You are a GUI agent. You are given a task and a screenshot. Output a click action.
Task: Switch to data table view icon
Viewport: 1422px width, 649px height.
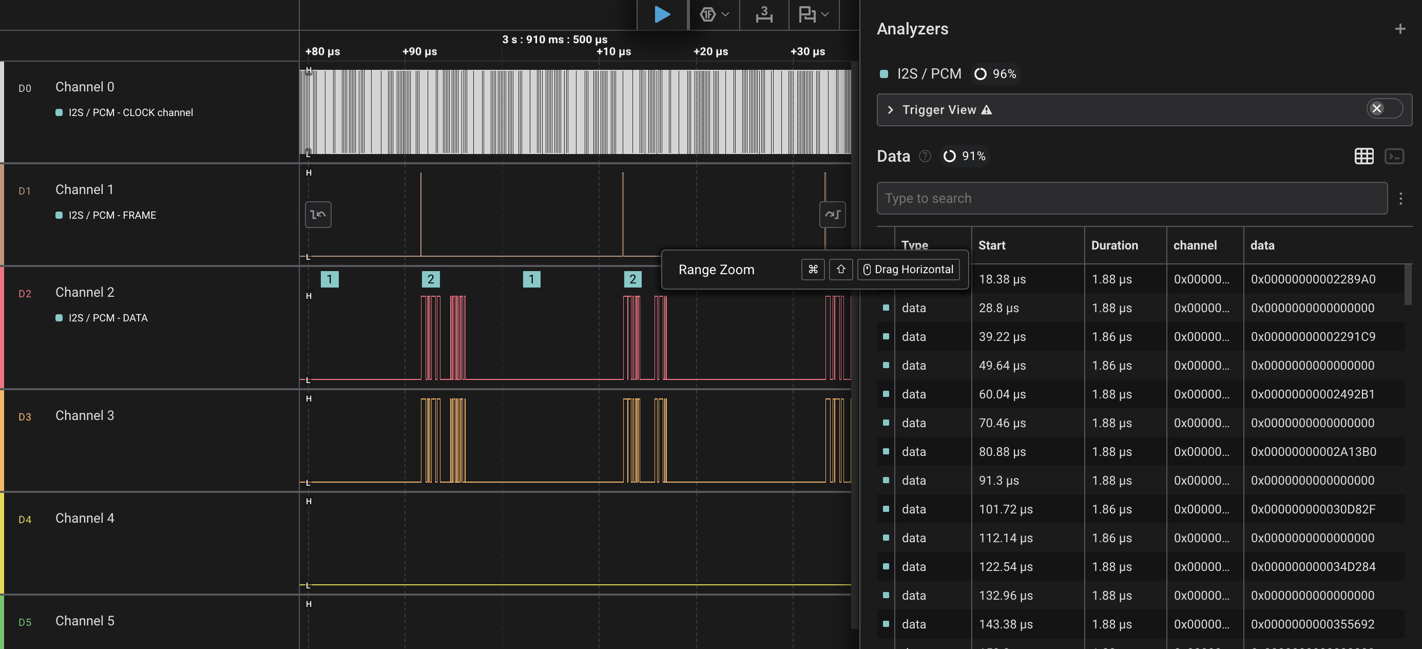(1364, 156)
